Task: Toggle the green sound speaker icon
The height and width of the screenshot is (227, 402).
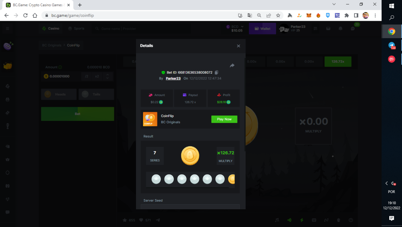Action: click(x=289, y=220)
